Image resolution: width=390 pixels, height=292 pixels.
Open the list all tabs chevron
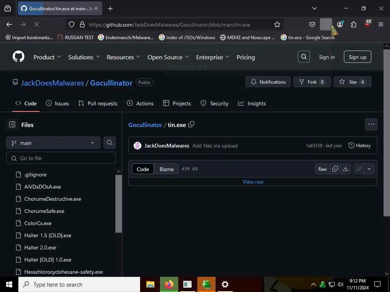(x=314, y=8)
